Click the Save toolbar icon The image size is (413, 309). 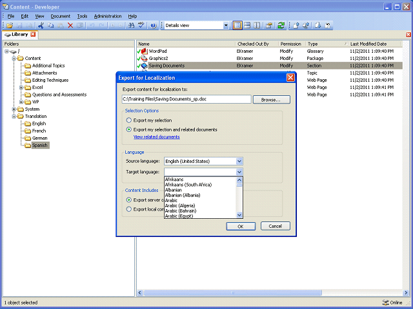click(x=20, y=26)
